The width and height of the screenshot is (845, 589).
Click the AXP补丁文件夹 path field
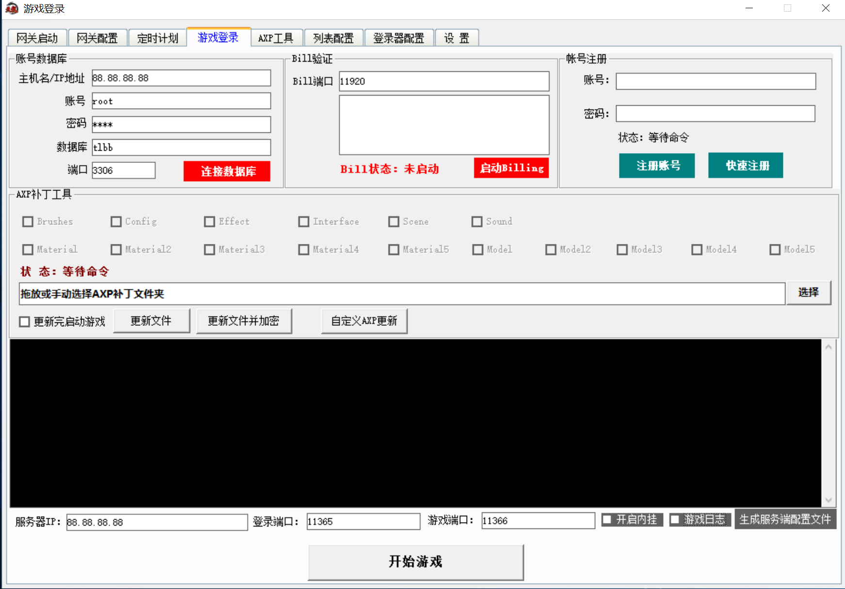click(x=402, y=294)
